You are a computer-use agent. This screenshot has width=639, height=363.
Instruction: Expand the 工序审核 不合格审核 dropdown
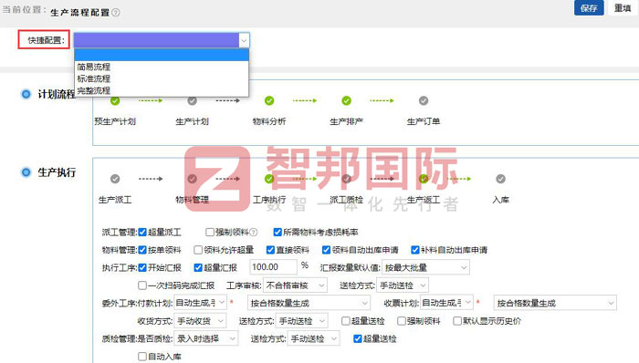click(x=295, y=285)
